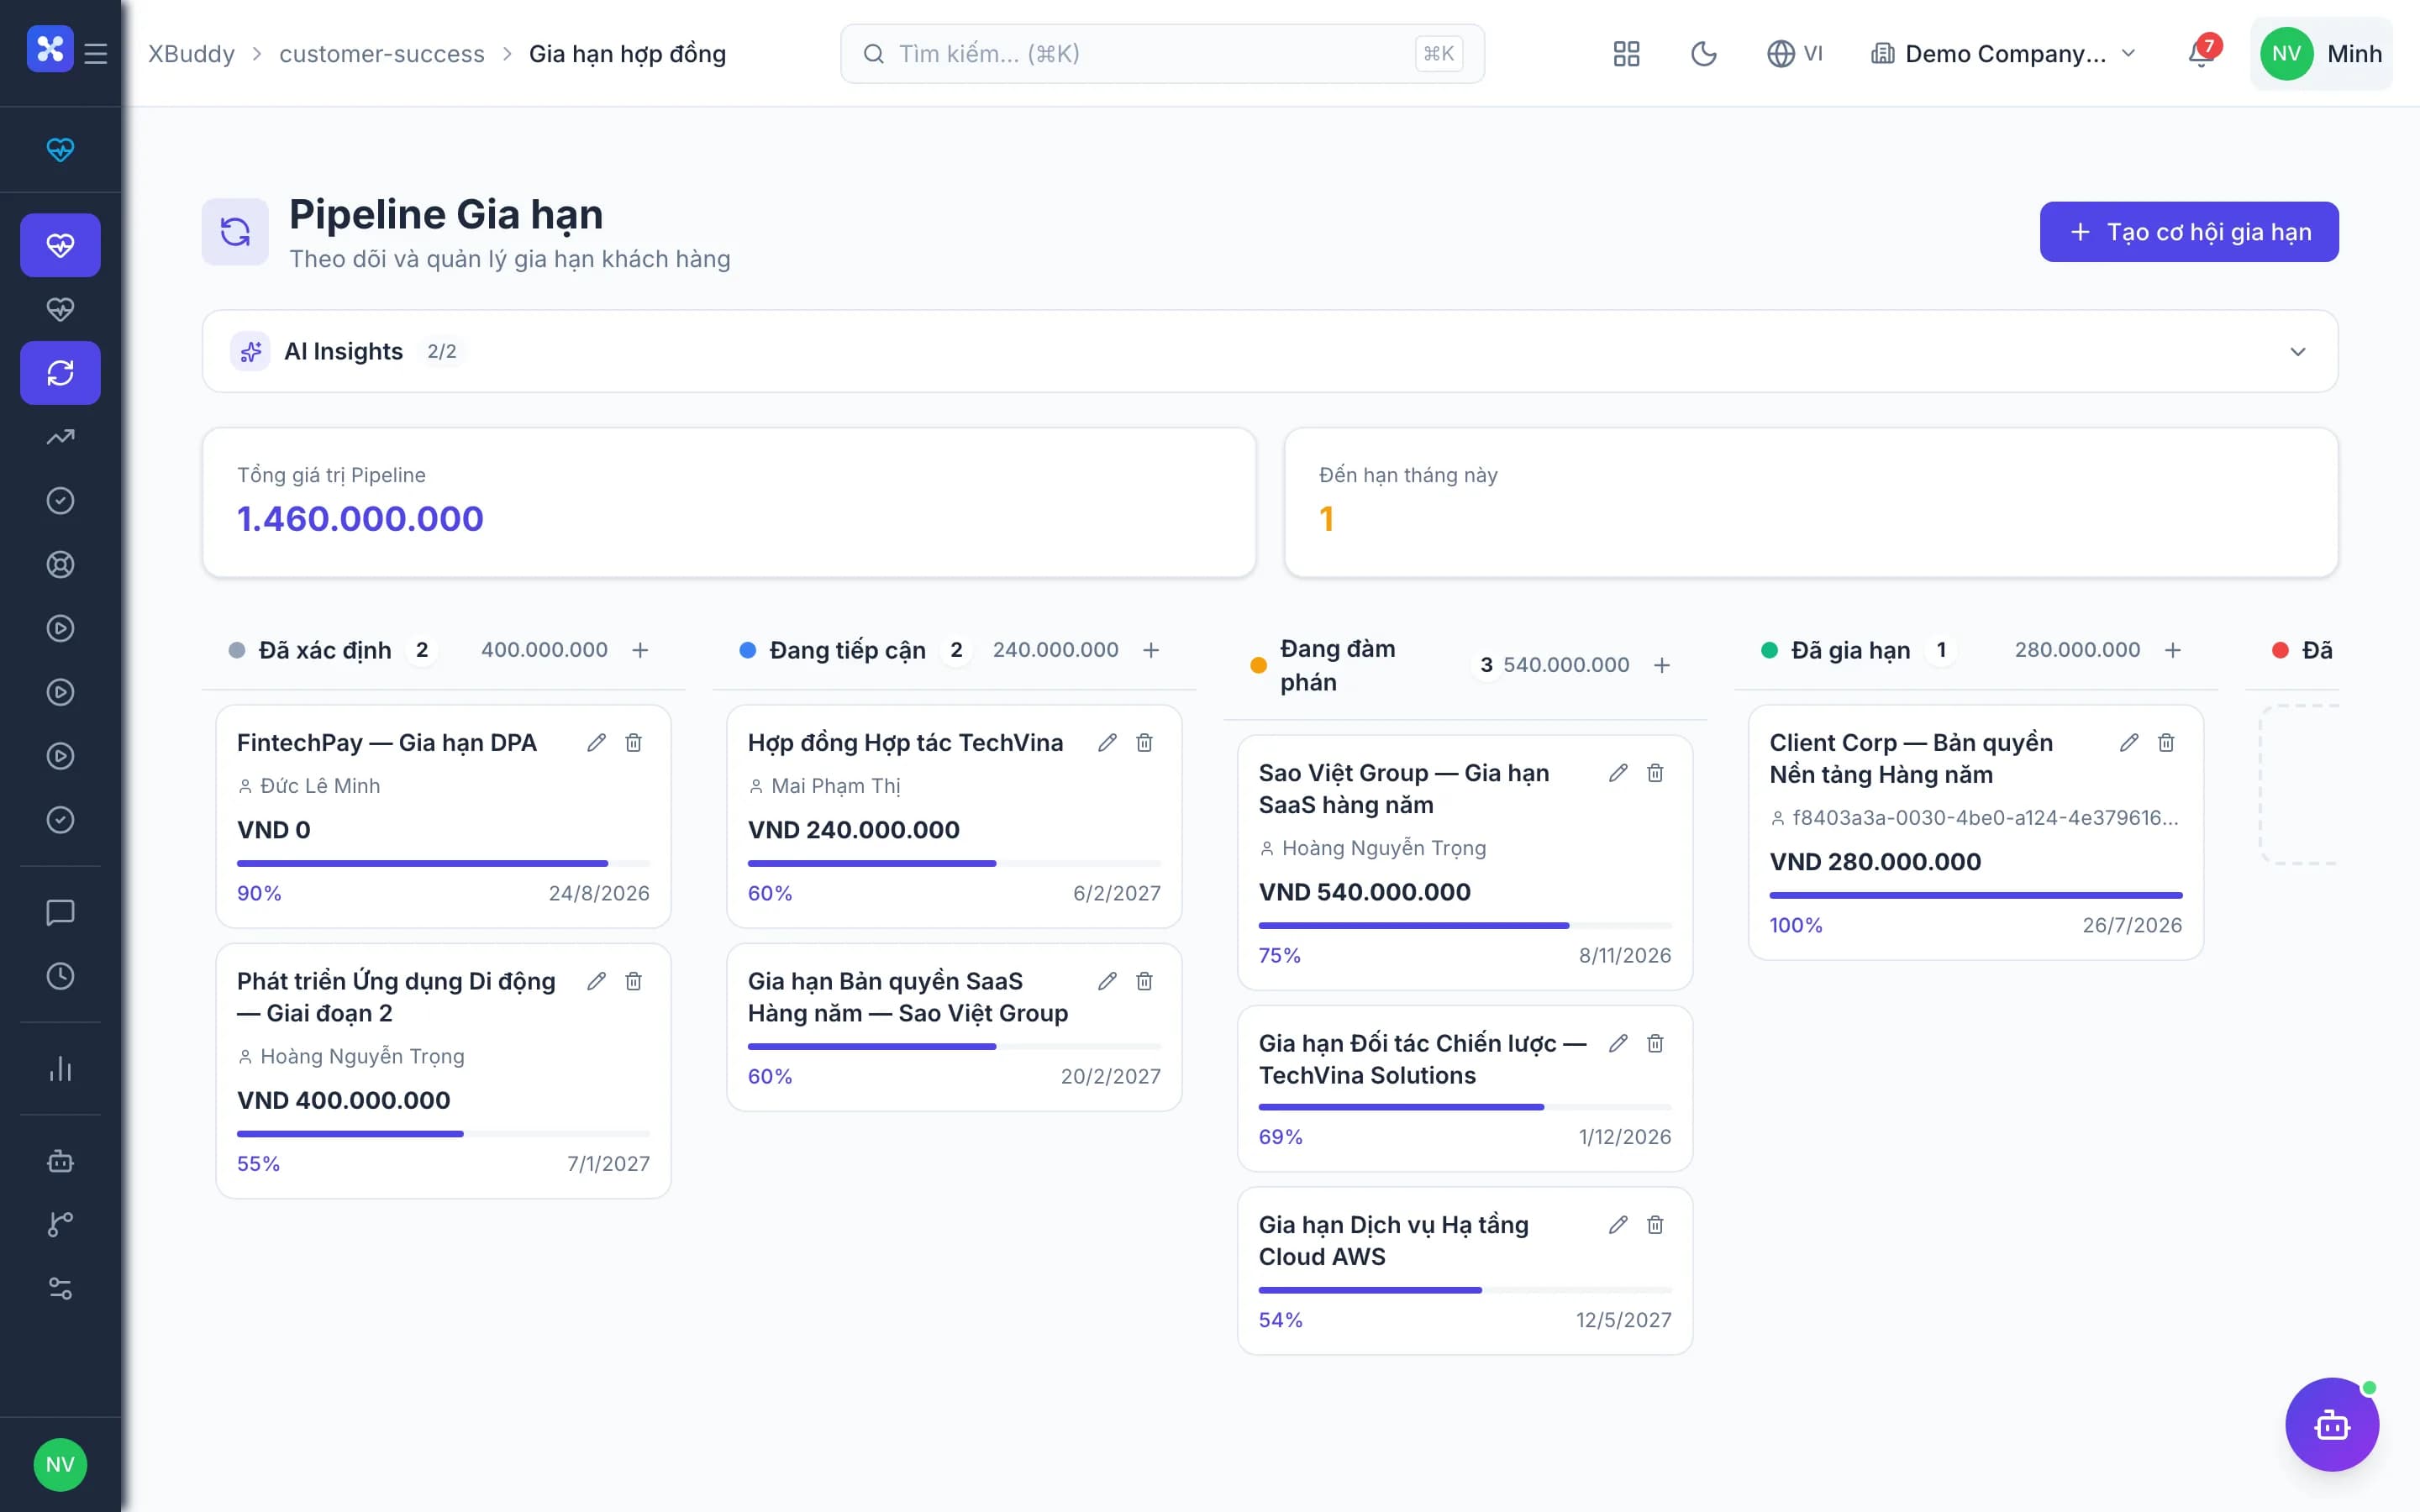The image size is (2420, 1512).
Task: Edit the FintechPay — Gia hạn DPA card
Action: point(596,743)
